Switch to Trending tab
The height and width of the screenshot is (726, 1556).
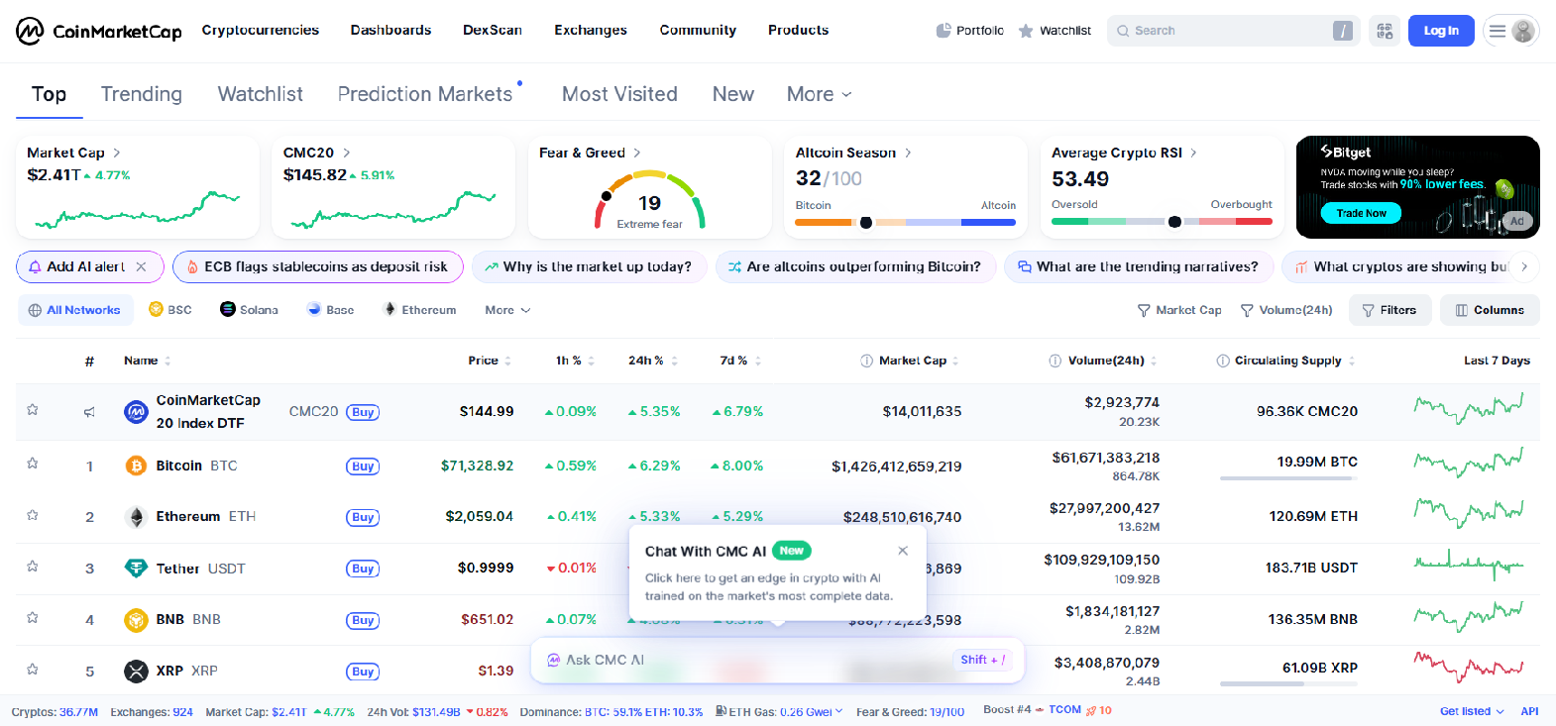[142, 94]
